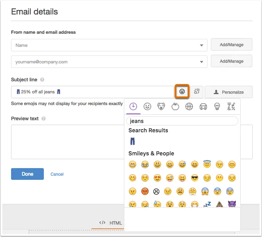Insert the squinting laughing face emoji
The image size is (262, 237).
tap(194, 165)
